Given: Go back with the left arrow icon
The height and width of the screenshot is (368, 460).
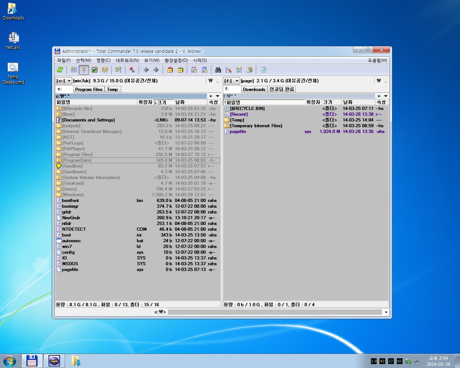Looking at the screenshot, I should [x=146, y=70].
